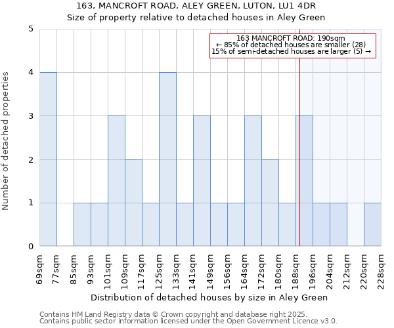This screenshot has width=394, height=328.
Task: Select the histogram bar starting at 220sqm
Action: click(372, 224)
